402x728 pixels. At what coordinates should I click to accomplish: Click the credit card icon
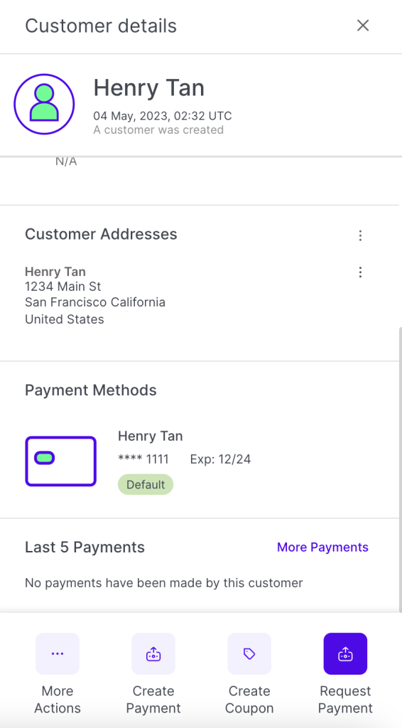pos(61,461)
